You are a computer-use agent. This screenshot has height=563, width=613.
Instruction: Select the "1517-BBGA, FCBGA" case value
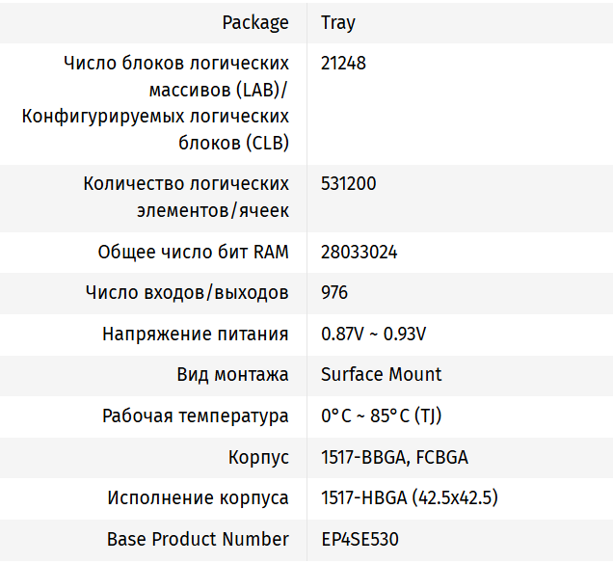click(x=394, y=457)
